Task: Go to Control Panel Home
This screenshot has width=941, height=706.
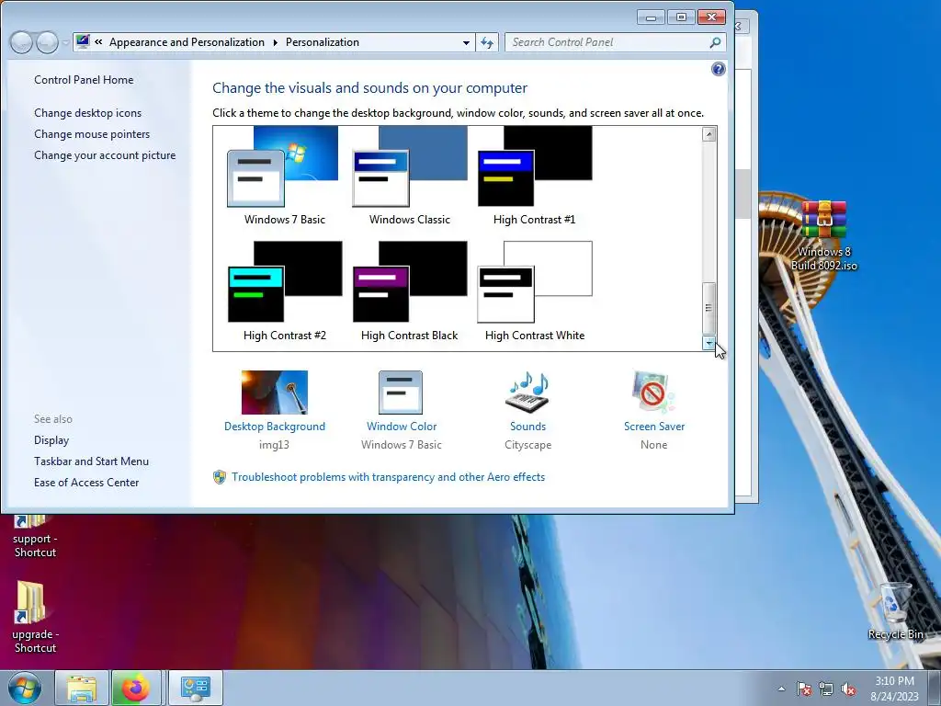Action: point(84,80)
